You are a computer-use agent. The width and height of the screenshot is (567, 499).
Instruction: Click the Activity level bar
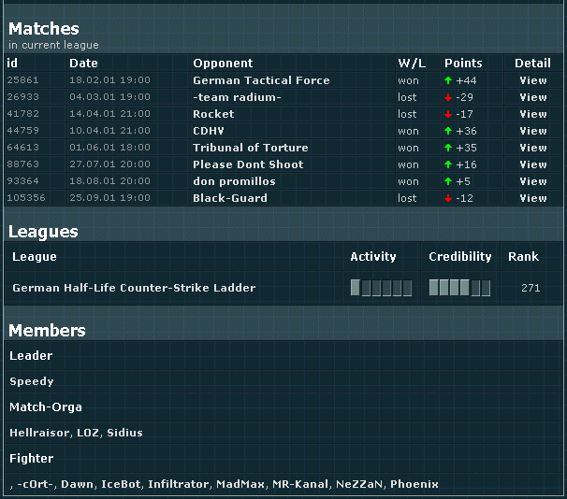pyautogui.click(x=381, y=288)
